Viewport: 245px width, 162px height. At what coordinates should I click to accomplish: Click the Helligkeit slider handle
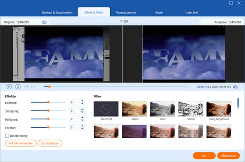click(48, 119)
